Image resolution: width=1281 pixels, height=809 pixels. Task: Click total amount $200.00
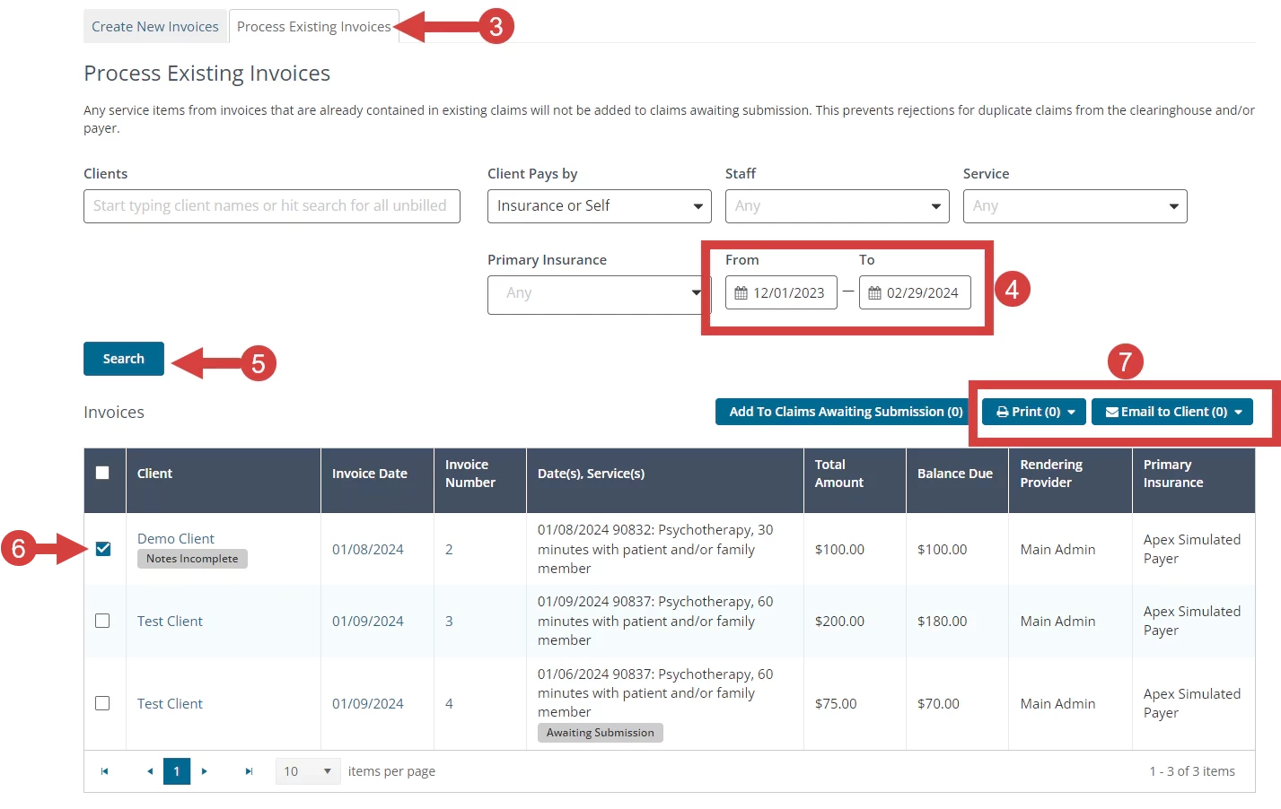pos(839,621)
